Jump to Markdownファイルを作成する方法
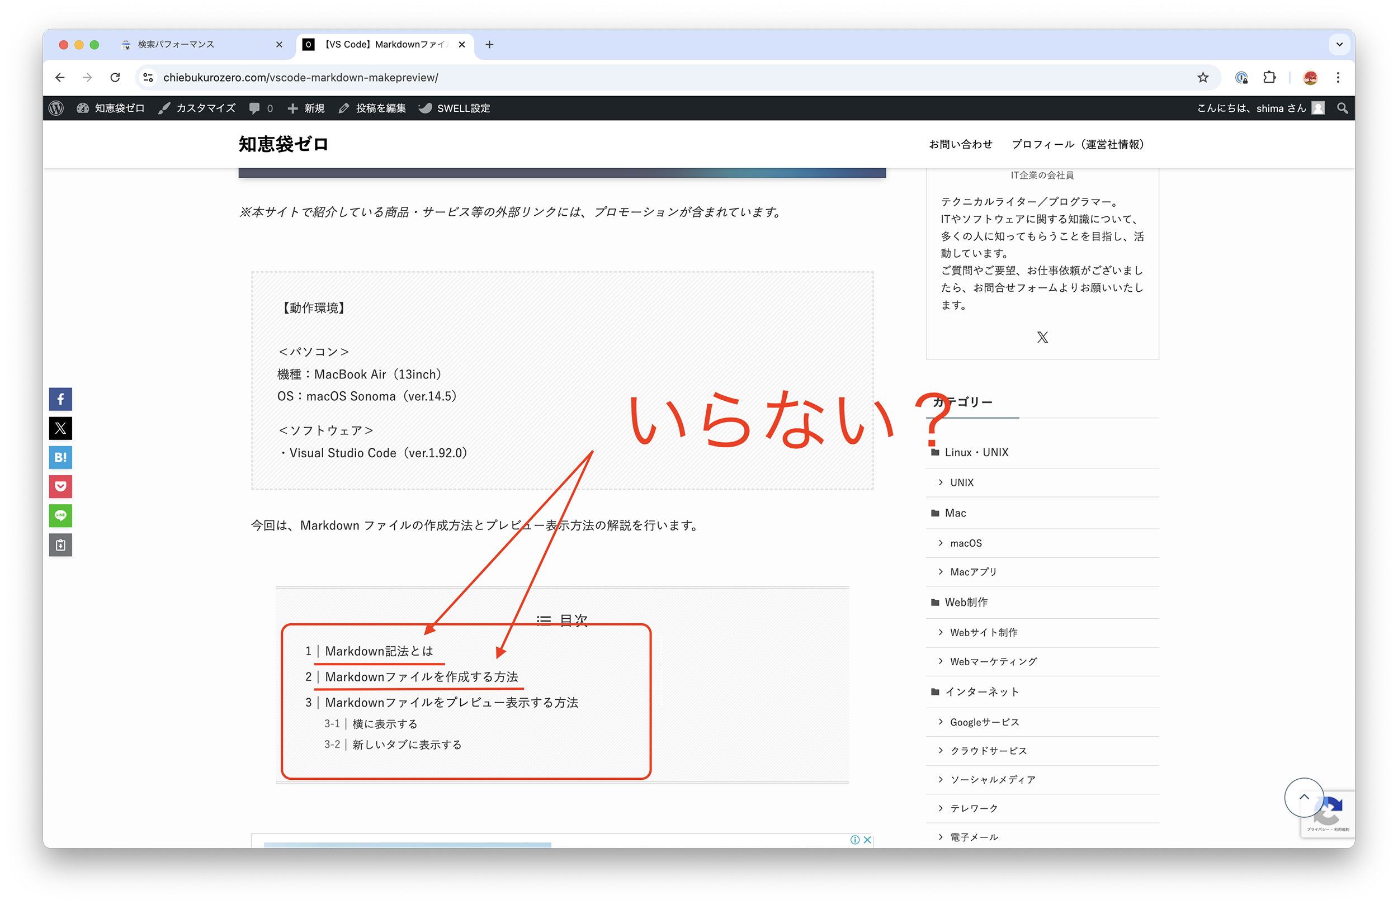Image resolution: width=1398 pixels, height=905 pixels. coord(422,677)
